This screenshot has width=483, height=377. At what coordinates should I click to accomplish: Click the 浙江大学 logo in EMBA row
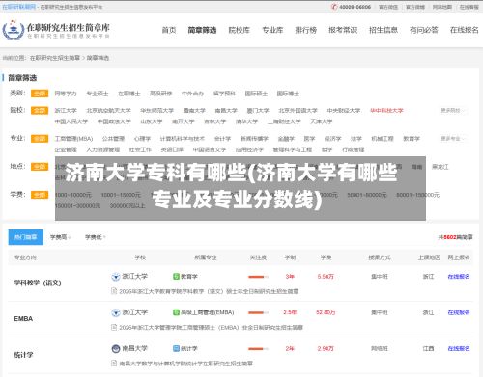pos(115,312)
